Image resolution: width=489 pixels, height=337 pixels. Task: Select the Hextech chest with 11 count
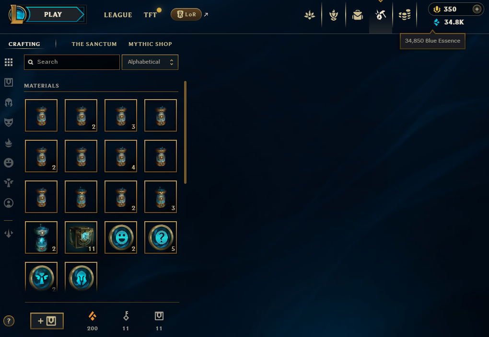click(x=81, y=237)
